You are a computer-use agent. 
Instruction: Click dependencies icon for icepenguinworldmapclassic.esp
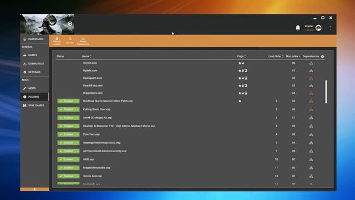coord(311,143)
